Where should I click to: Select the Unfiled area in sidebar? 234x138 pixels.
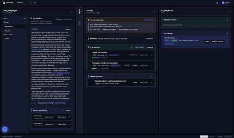tap(15, 38)
